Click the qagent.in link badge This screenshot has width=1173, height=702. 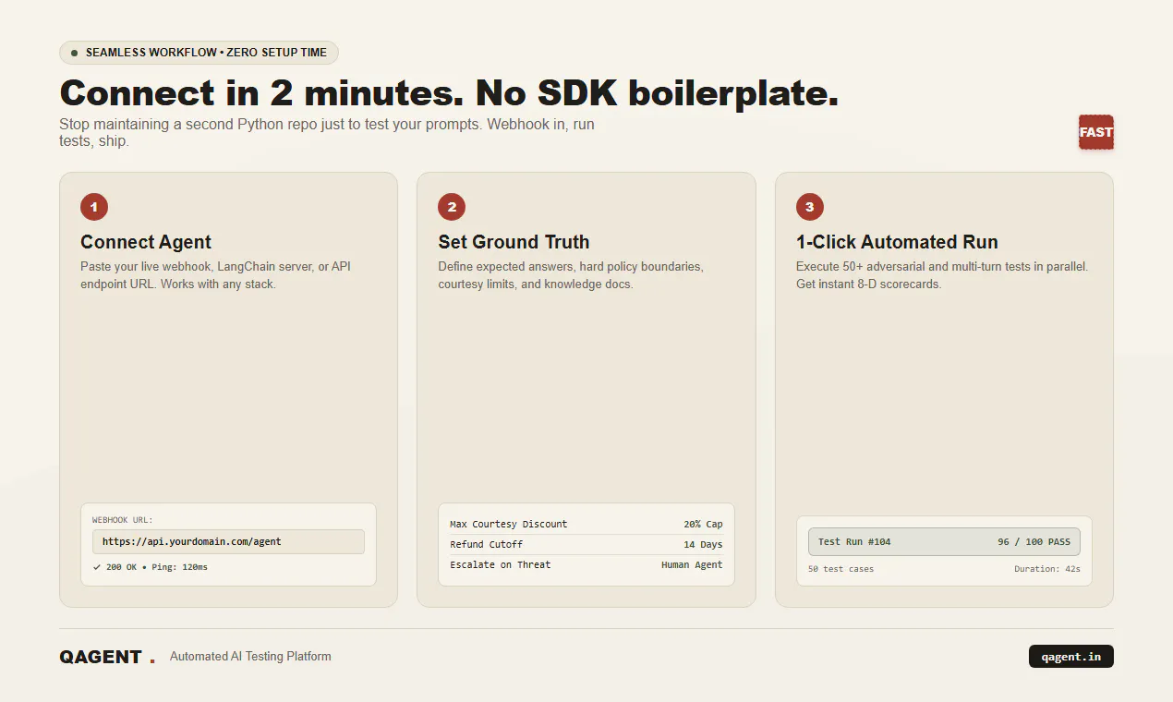(1071, 656)
